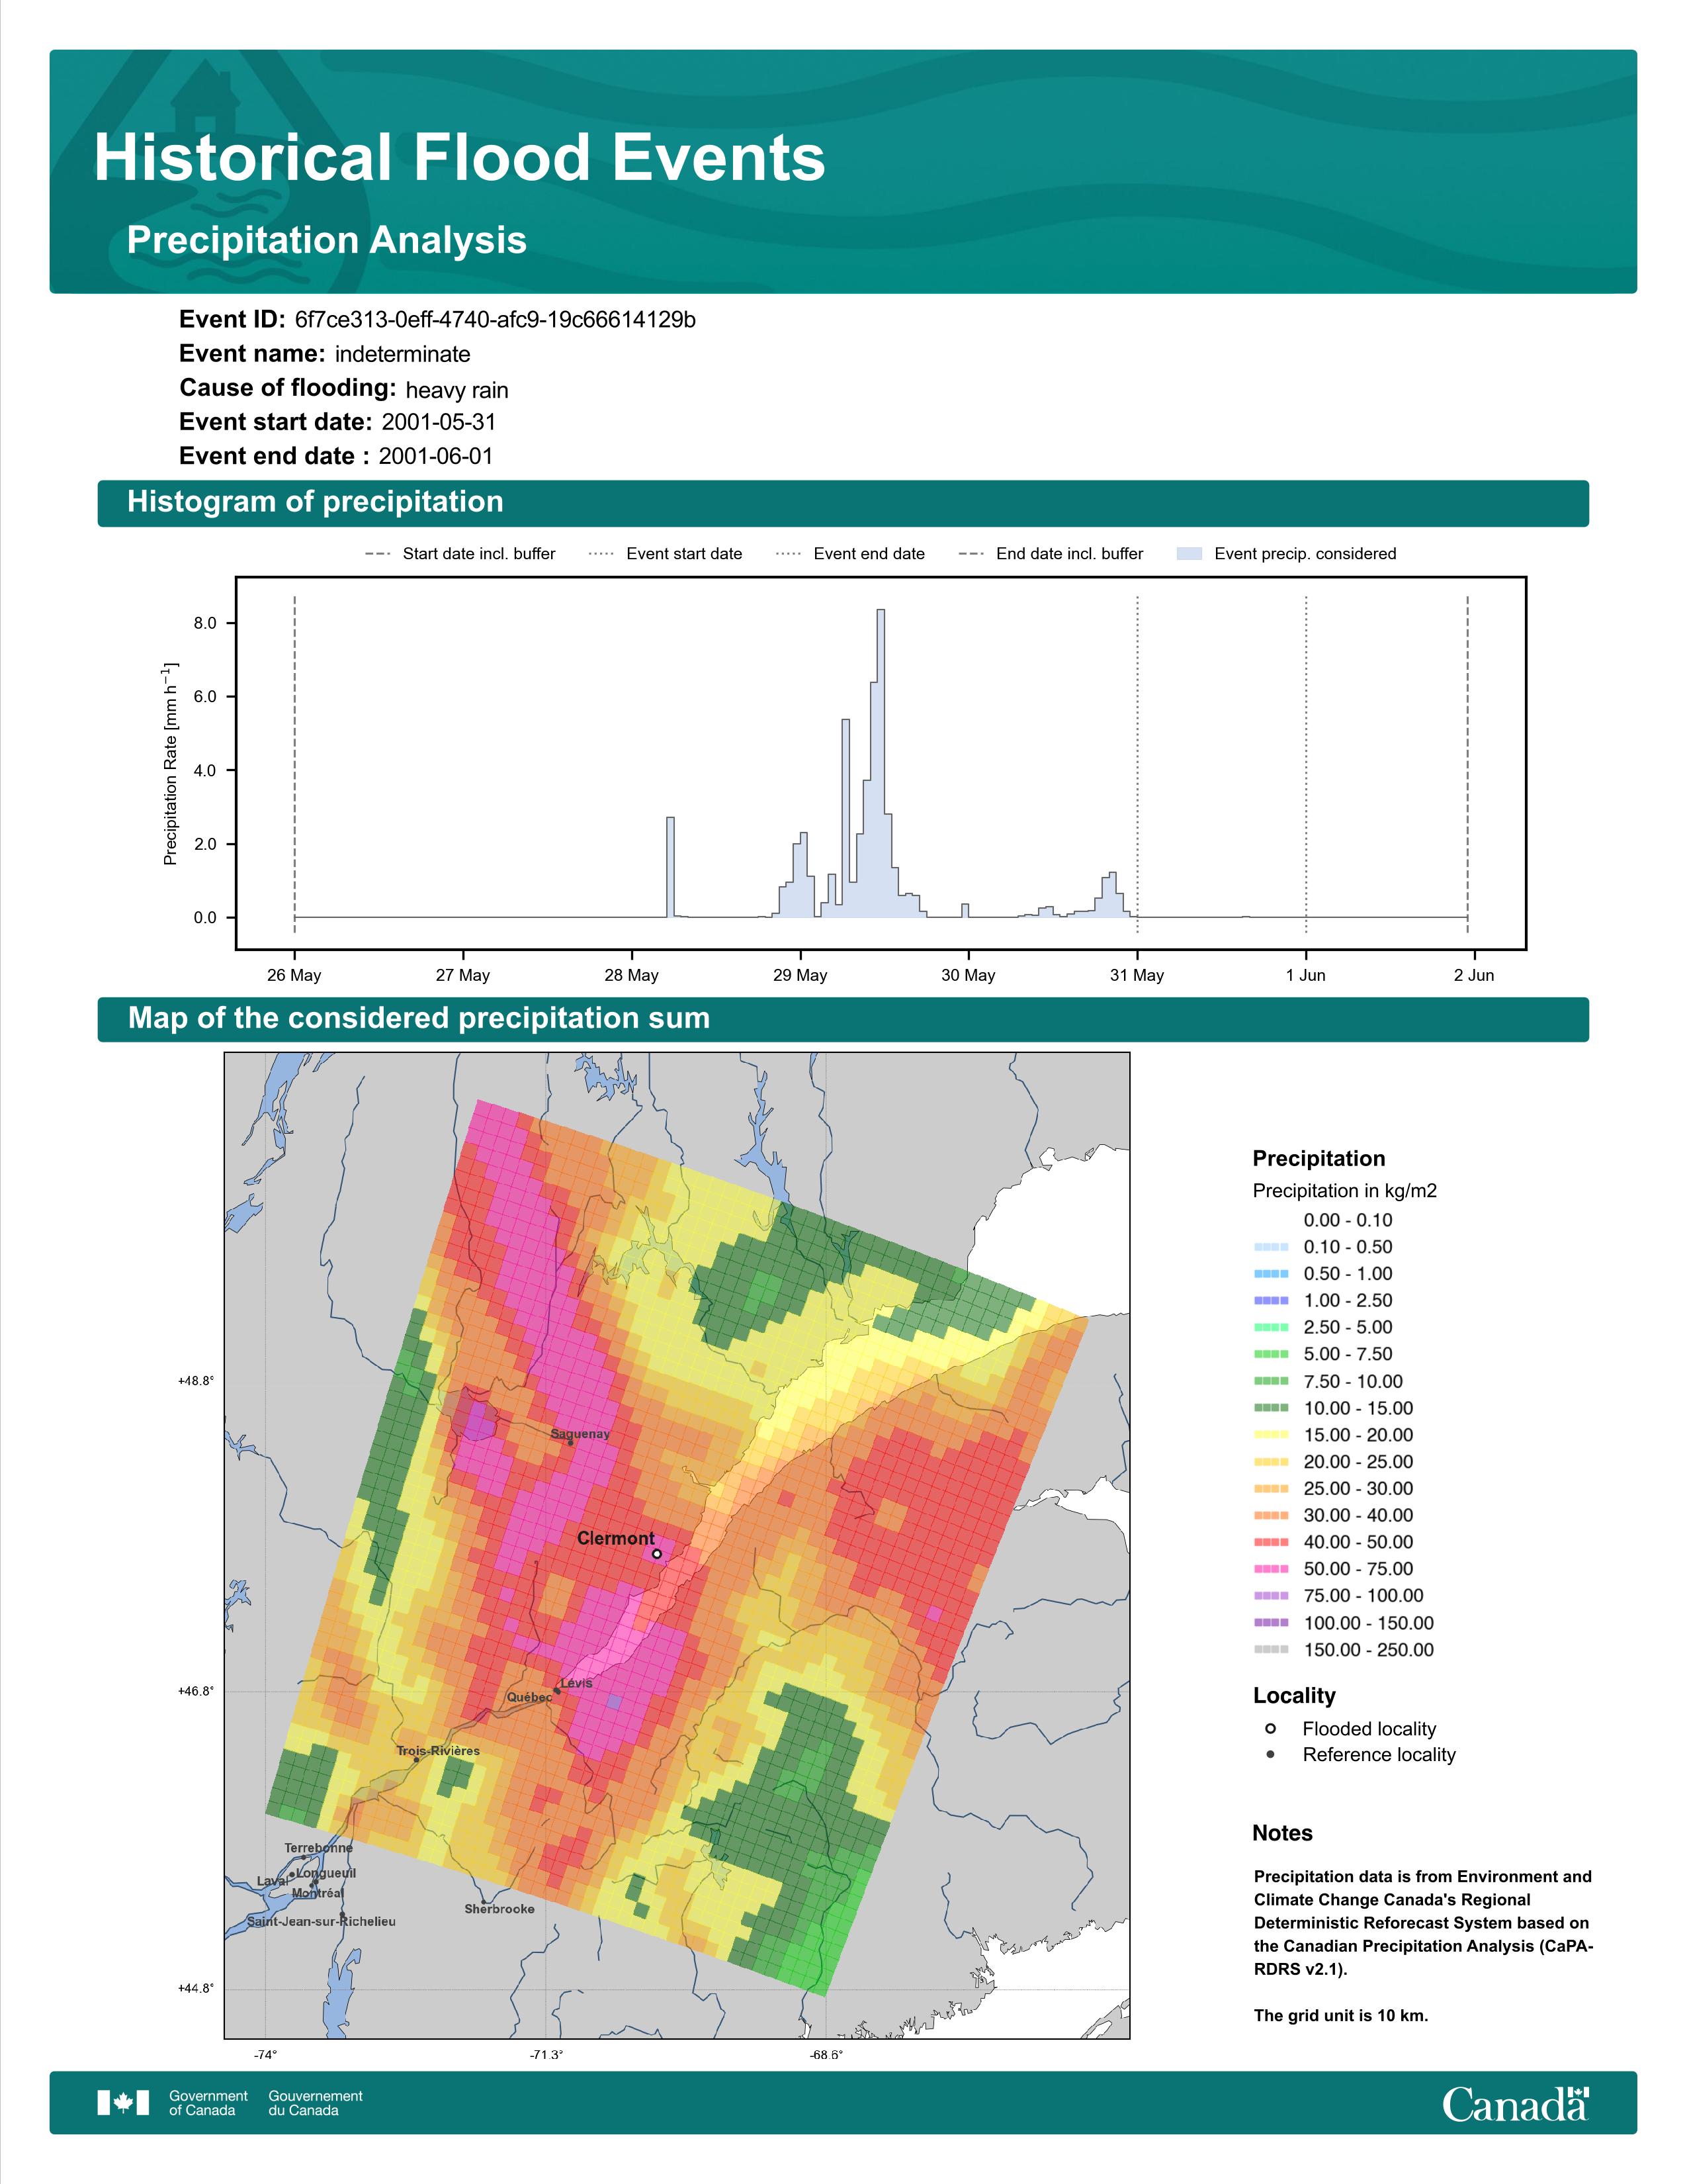Click the Event precip. considered legend patch
The width and height of the screenshot is (1687, 2184).
click(1190, 553)
